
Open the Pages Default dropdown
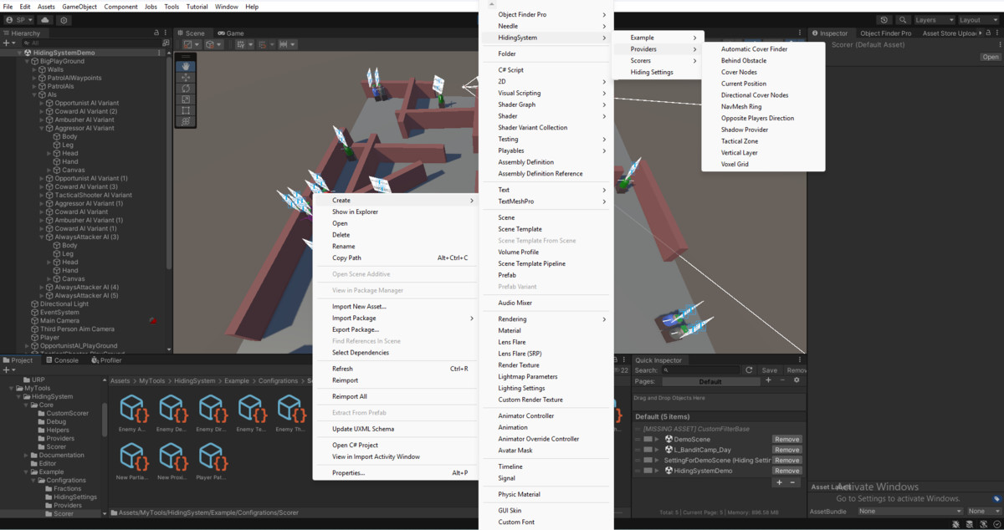coord(711,381)
